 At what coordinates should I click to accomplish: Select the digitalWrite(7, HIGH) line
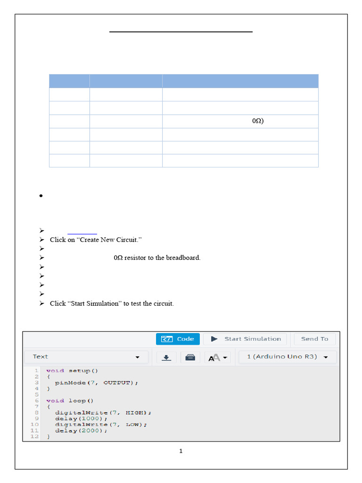pos(103,413)
